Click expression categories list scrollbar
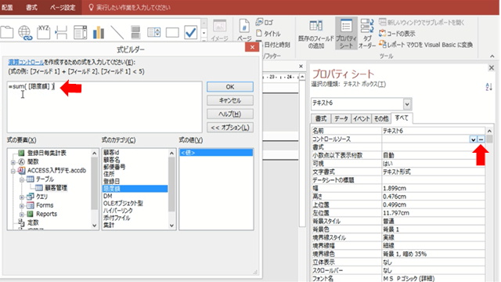The height and width of the screenshot is (282, 501). click(x=171, y=189)
